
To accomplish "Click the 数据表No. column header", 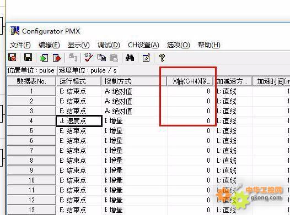I will click(31, 81).
